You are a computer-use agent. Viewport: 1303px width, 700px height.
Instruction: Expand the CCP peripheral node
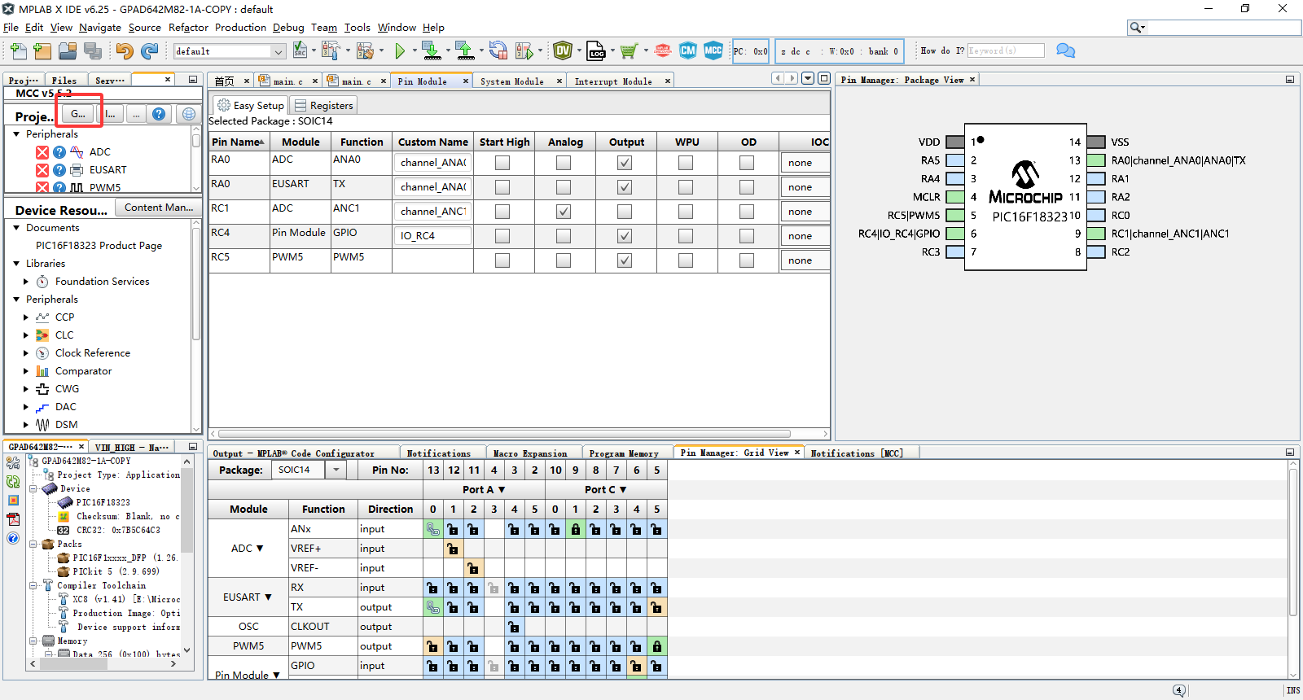point(26,317)
